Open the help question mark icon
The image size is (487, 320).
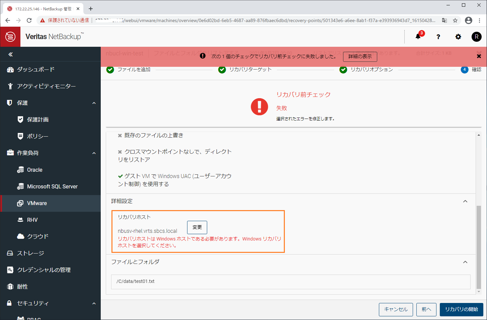tap(438, 37)
